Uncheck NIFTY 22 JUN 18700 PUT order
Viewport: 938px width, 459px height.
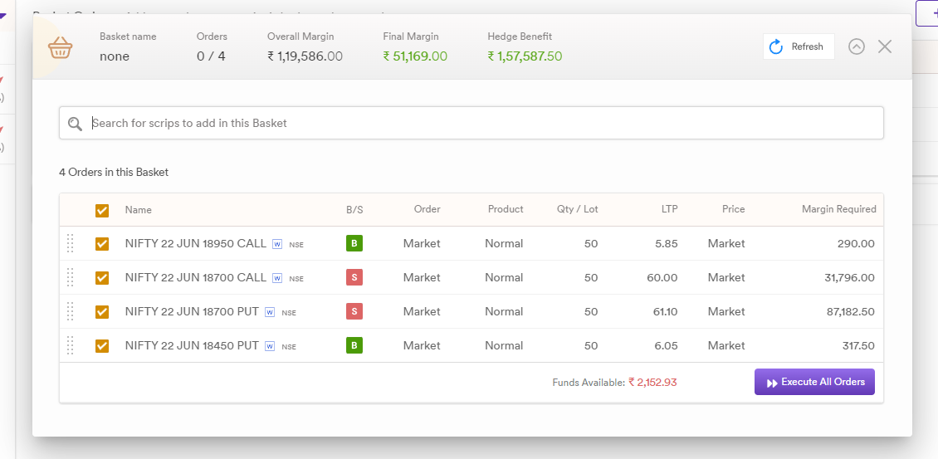click(x=102, y=312)
